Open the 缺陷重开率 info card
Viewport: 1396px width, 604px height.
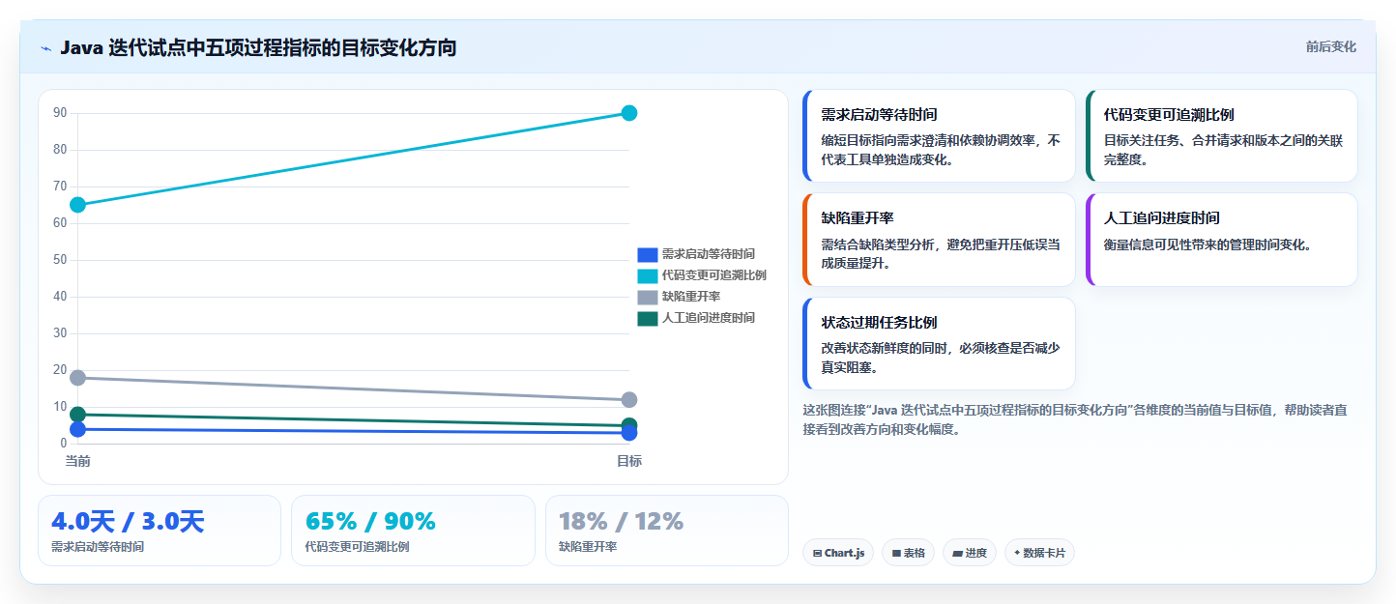click(x=939, y=240)
